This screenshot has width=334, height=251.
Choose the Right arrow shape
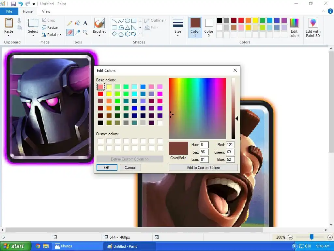134,34
